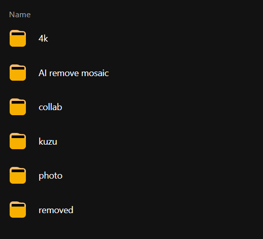The image size is (263, 239).
Task: Sort the list by the Name column header
Action: [20, 15]
